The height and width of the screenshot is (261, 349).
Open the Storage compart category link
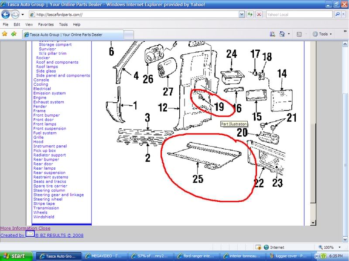click(x=55, y=44)
